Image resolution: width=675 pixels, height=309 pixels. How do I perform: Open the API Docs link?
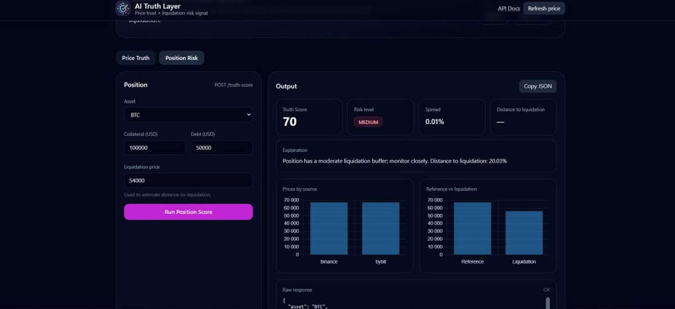coord(509,8)
